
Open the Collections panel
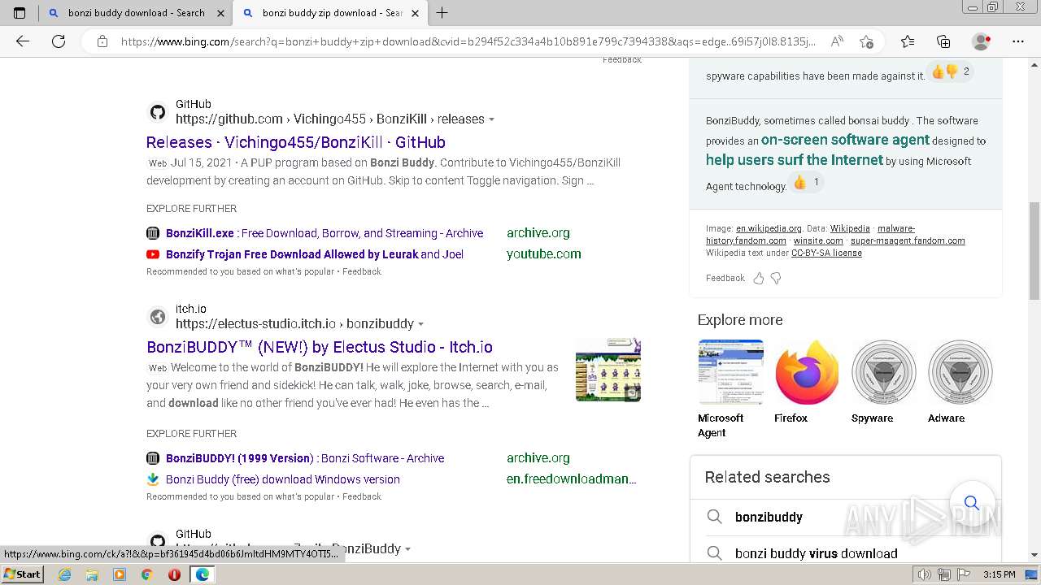click(x=943, y=41)
